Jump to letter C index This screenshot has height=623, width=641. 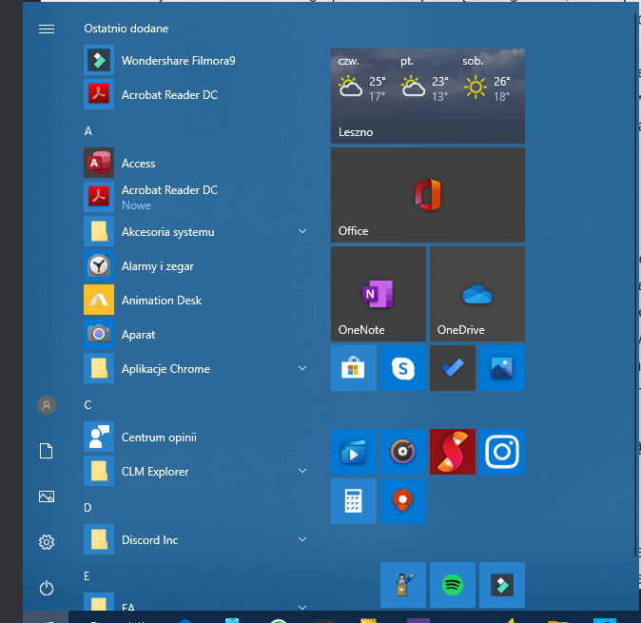87,405
